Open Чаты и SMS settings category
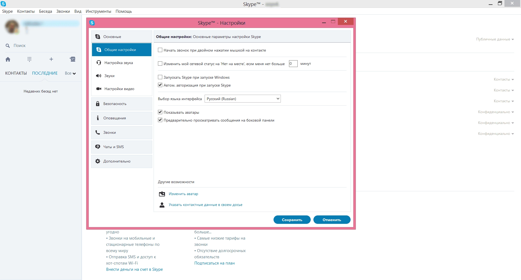The width and height of the screenshot is (521, 280). coord(122,147)
